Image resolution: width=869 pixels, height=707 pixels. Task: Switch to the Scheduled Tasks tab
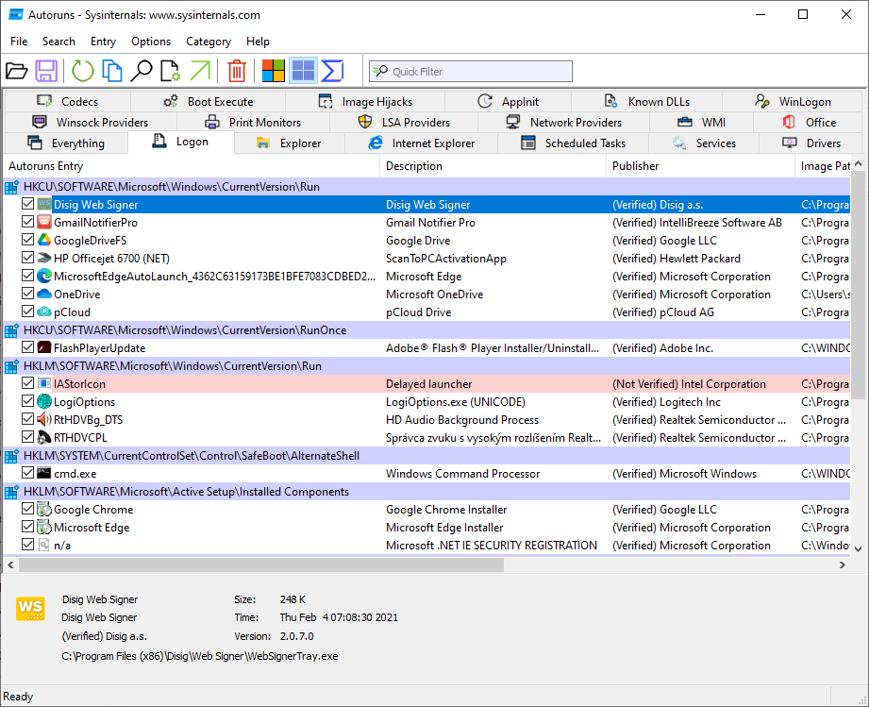573,143
